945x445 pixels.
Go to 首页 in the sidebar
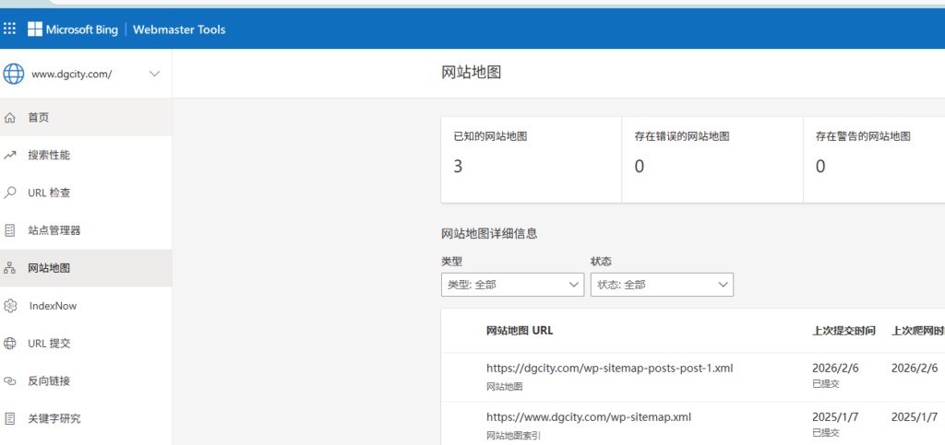click(86, 118)
